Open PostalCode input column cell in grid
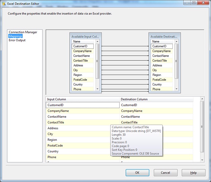 pos(78,146)
